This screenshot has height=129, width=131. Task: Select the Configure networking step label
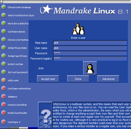pos(19,89)
